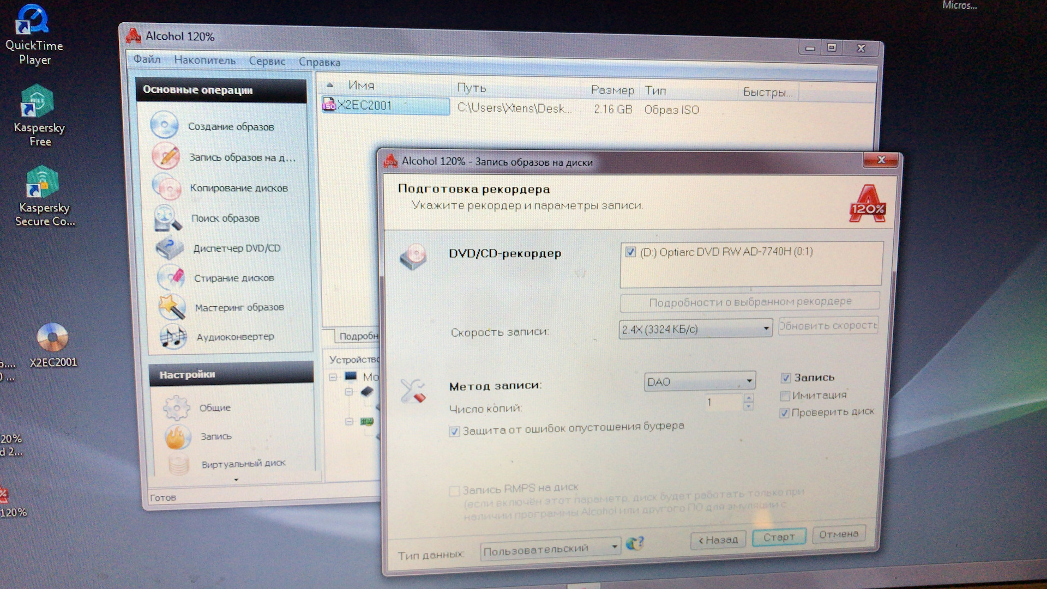Click the Копирование дисков icon
The image size is (1047, 589).
[166, 187]
